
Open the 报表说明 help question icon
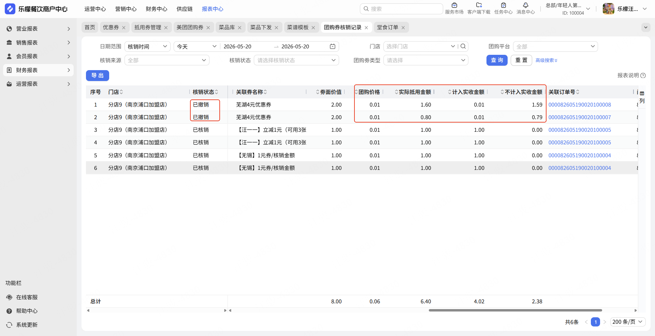coord(643,76)
